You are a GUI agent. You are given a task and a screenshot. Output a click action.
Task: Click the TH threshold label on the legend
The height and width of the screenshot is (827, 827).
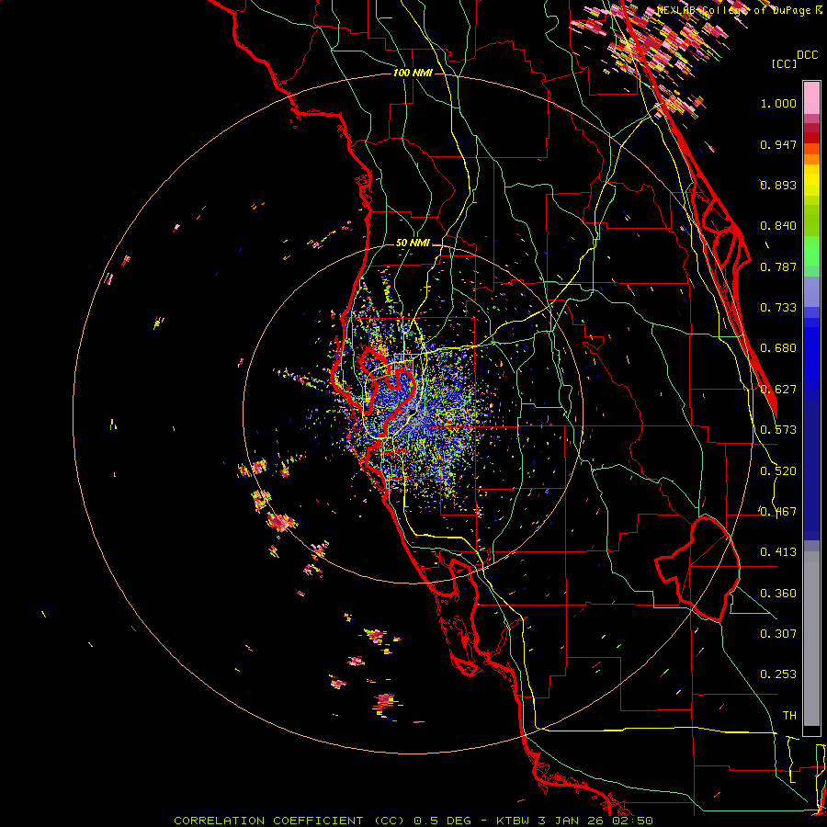(x=789, y=716)
